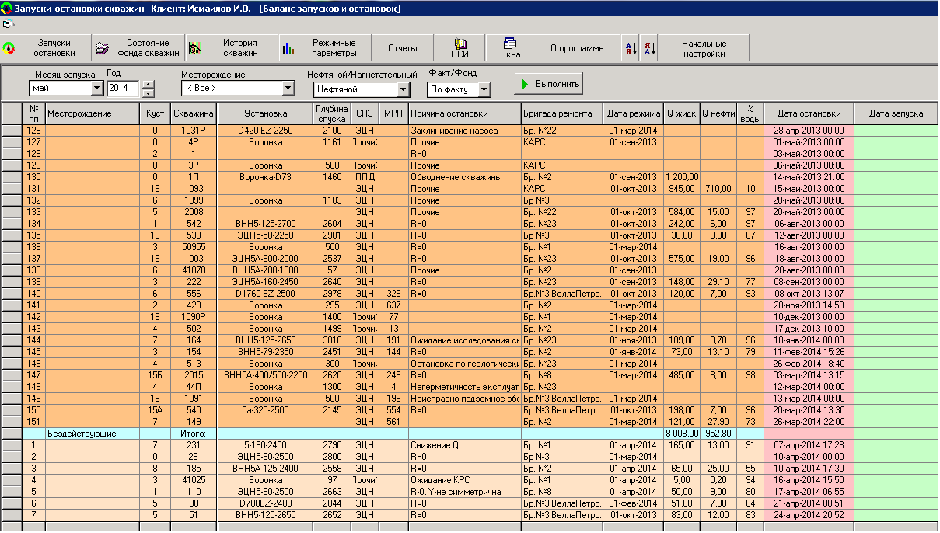Open О программе

click(577, 48)
